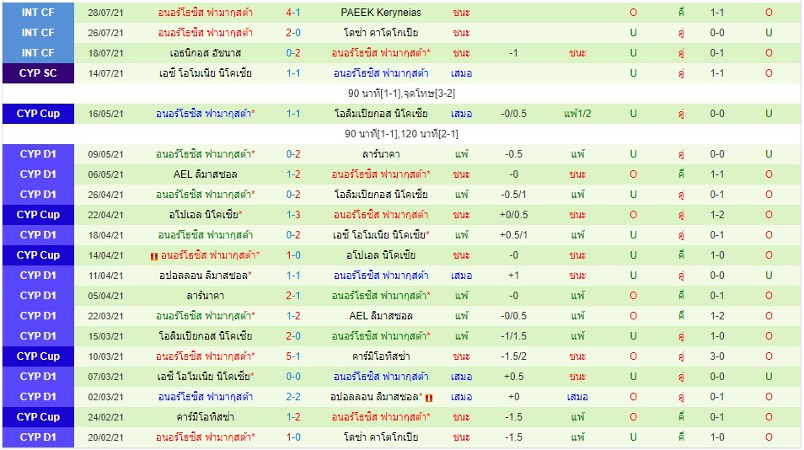Click the CYP D1 badge dated 20/02/21

[38, 437]
